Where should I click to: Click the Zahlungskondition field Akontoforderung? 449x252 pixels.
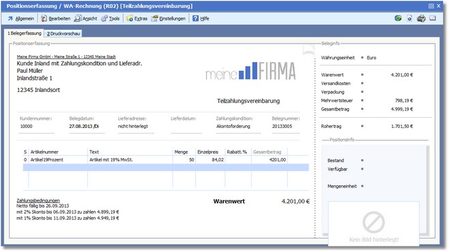tap(238, 126)
